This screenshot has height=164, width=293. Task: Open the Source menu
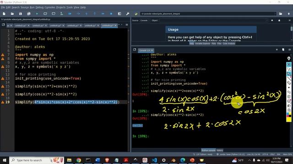click(x=25, y=7)
